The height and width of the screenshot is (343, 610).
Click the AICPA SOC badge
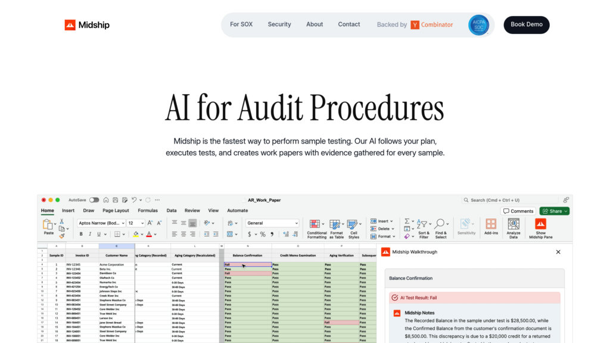point(478,25)
